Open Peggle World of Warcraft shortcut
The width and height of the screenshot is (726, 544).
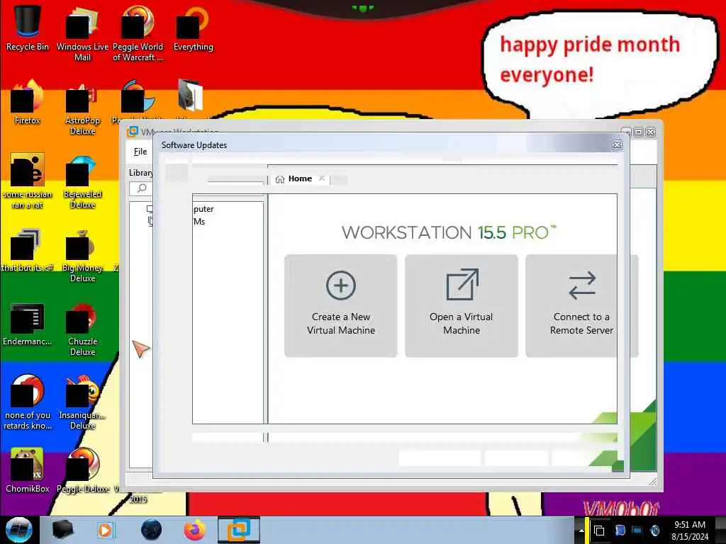coord(138,33)
